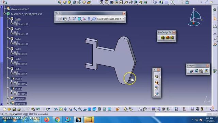This screenshot has width=218, height=123.
Task: Toggle Create Datum mode in Tools toolbar
Action: tap(84, 19)
